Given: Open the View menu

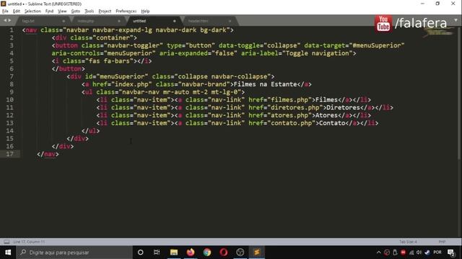Looking at the screenshot, I should click(62, 12).
